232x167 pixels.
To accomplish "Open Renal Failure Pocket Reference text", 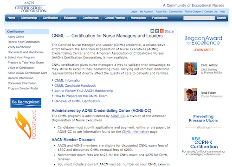I will [211, 95].
